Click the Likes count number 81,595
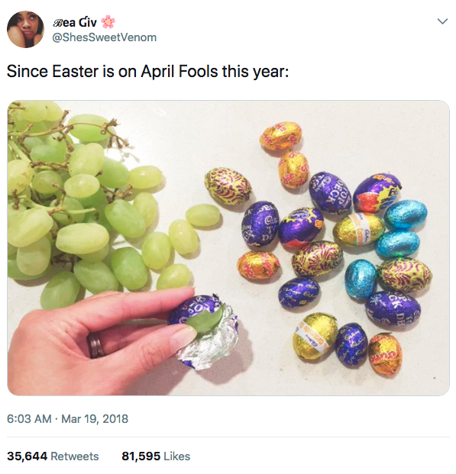The width and height of the screenshot is (456, 474). [x=141, y=456]
